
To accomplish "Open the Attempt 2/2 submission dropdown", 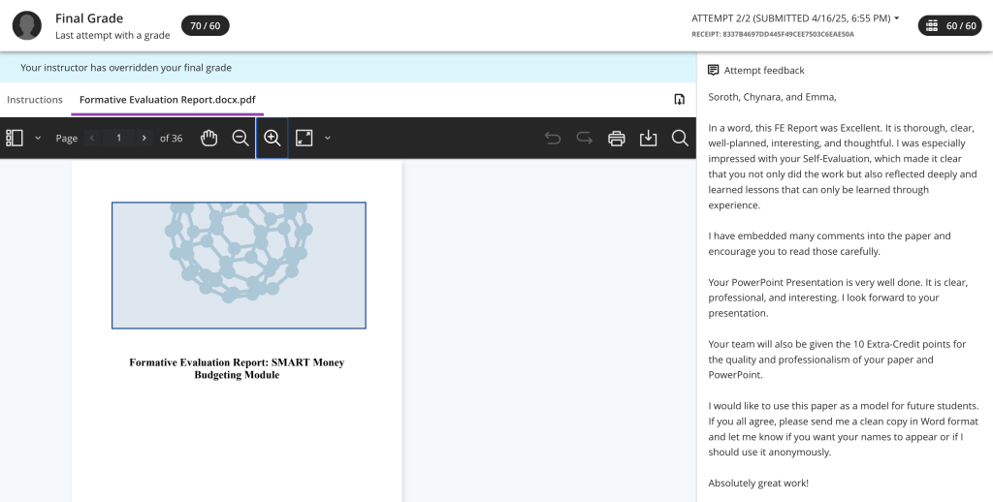I will click(x=794, y=18).
